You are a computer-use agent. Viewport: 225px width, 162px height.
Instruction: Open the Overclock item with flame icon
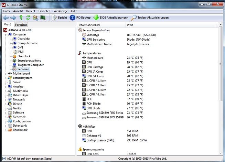point(24,56)
